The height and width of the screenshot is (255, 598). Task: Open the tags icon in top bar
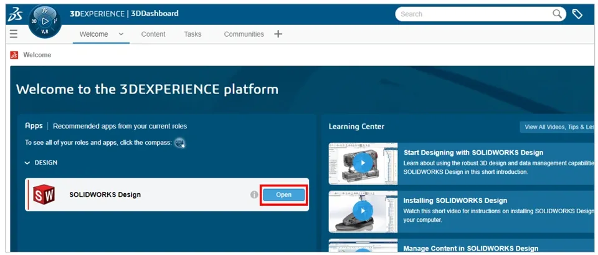577,14
